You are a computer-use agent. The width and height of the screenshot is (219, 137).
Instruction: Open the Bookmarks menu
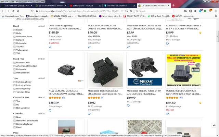(28, 1)
